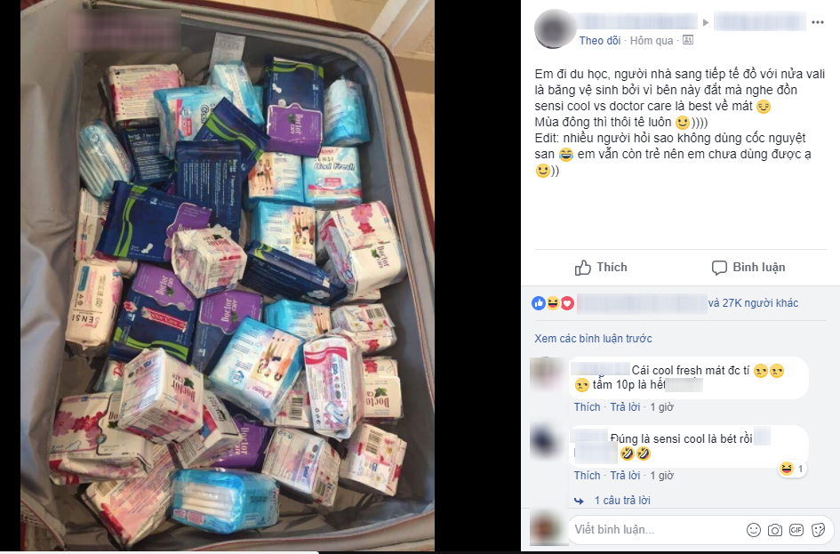Expand '1 câu trả lời' replies
The image size is (840, 554).
tap(622, 501)
